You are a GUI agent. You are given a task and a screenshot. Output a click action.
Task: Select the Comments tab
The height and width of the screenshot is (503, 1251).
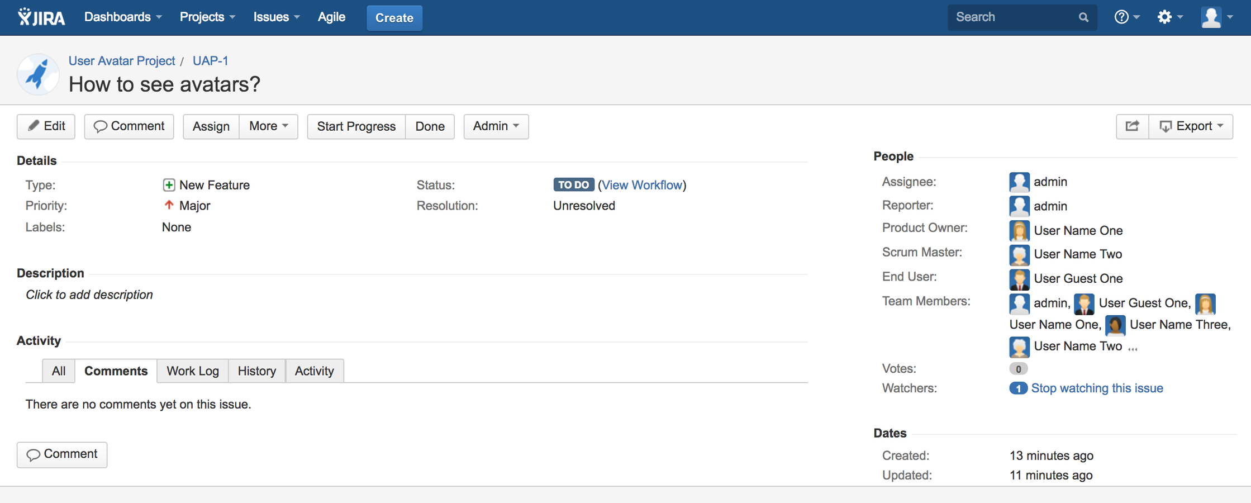point(116,371)
